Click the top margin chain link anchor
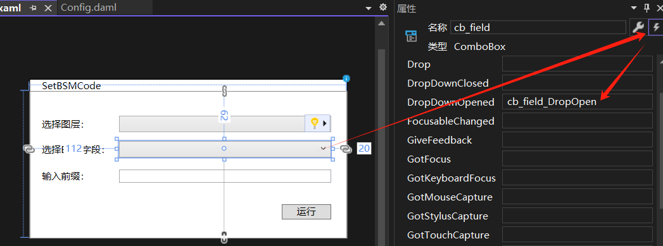 point(225,90)
